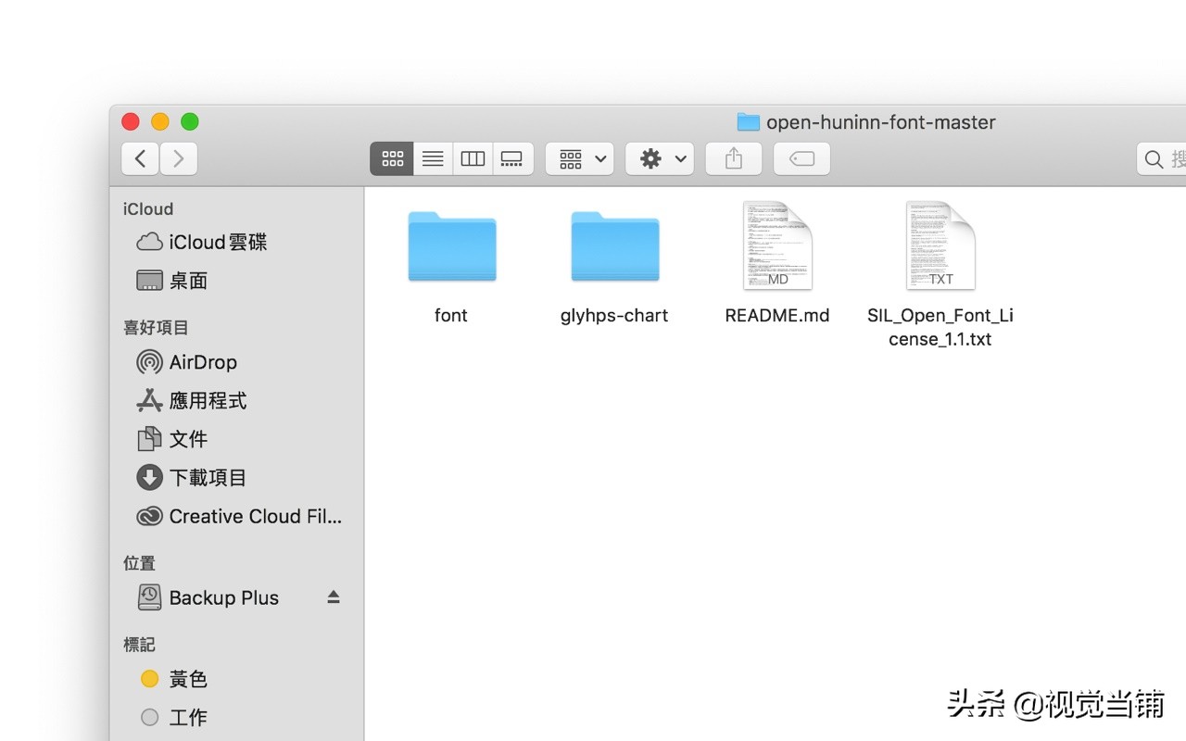1186x741 pixels.
Task: Click the Edit Tags icon in the toolbar
Action: tap(801, 158)
